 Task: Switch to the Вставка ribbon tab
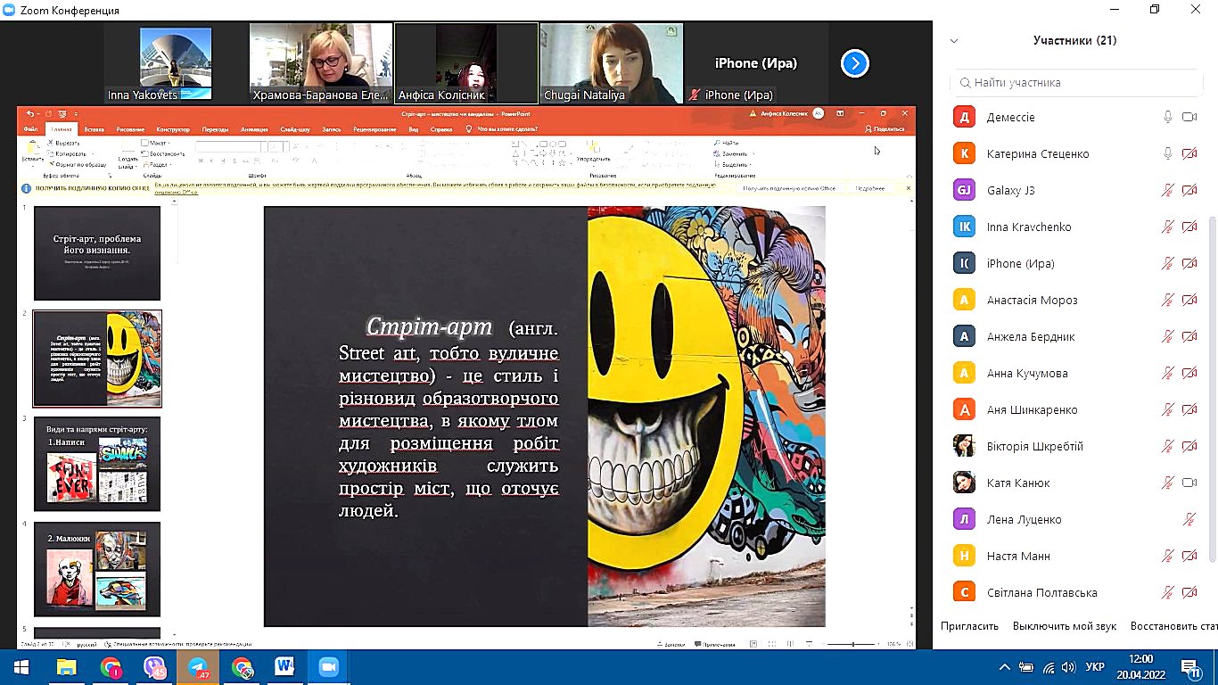[x=94, y=129]
